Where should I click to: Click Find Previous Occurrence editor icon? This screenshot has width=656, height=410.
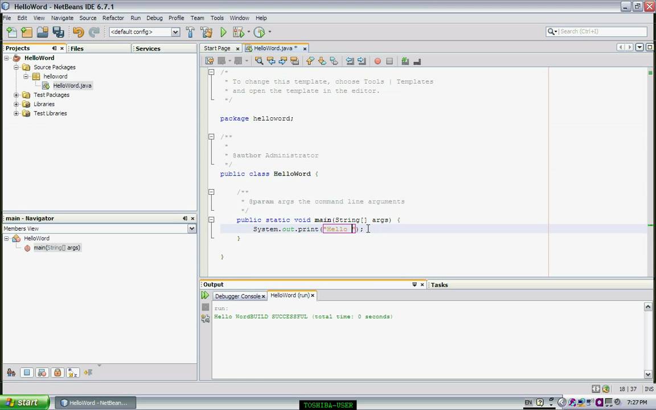pos(271,61)
